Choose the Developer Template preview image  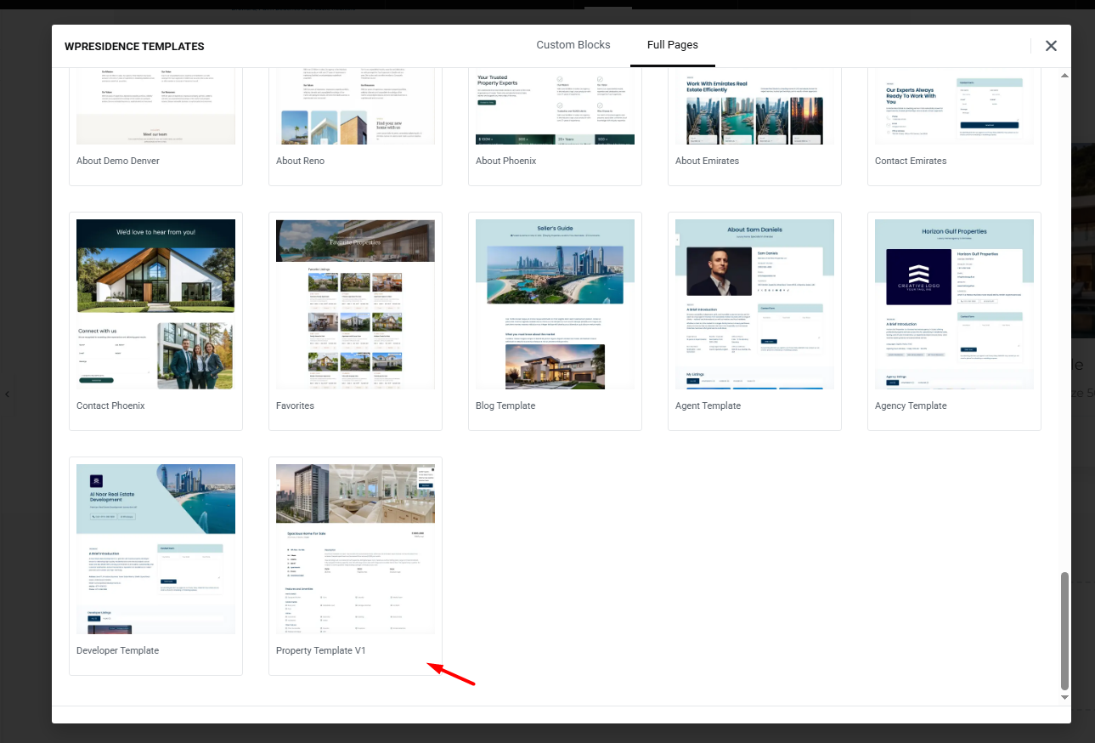155,549
